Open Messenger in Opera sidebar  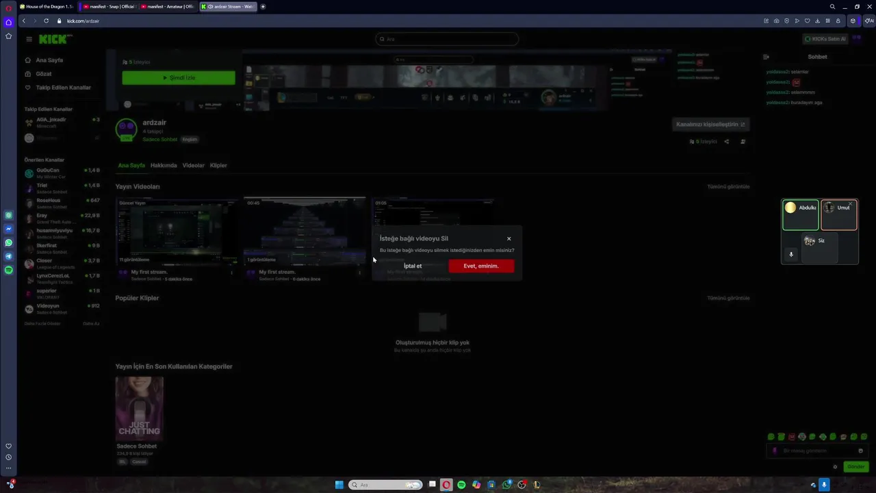point(9,229)
